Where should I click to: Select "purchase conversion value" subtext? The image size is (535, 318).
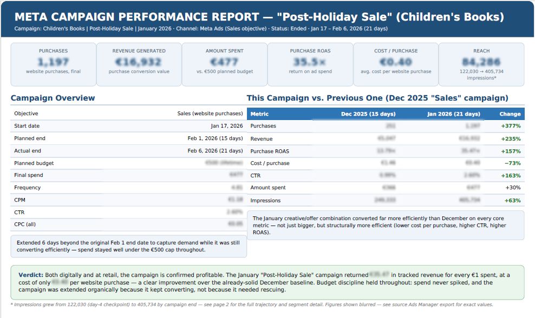point(139,71)
